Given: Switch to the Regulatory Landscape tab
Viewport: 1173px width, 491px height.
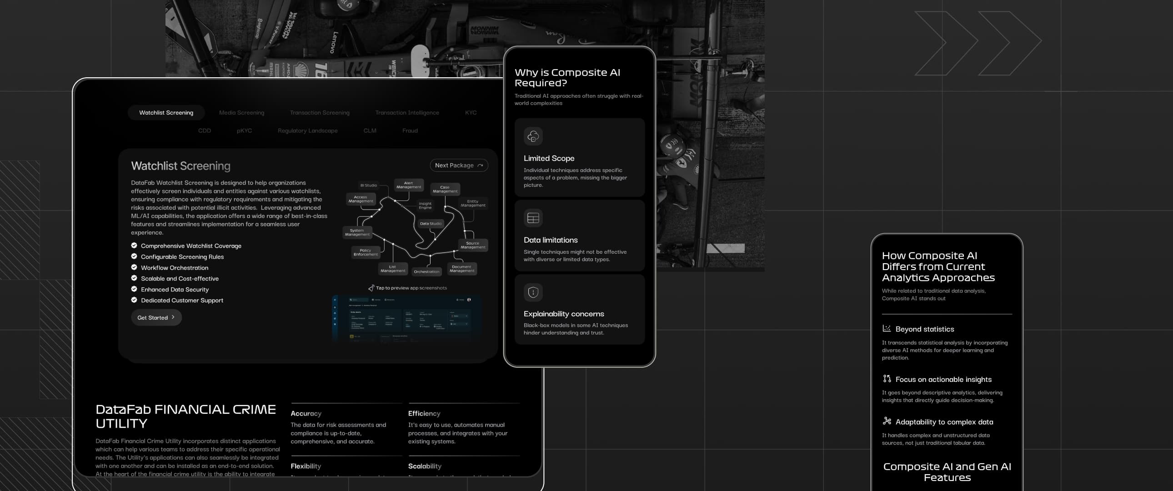Looking at the screenshot, I should click(307, 131).
